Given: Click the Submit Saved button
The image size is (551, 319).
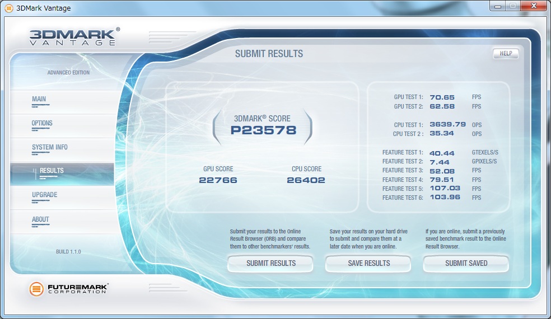Looking at the screenshot, I should (x=466, y=264).
